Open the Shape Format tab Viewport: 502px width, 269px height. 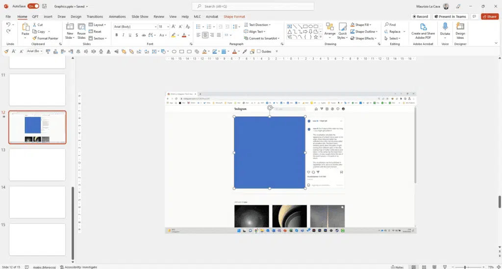coord(234,16)
